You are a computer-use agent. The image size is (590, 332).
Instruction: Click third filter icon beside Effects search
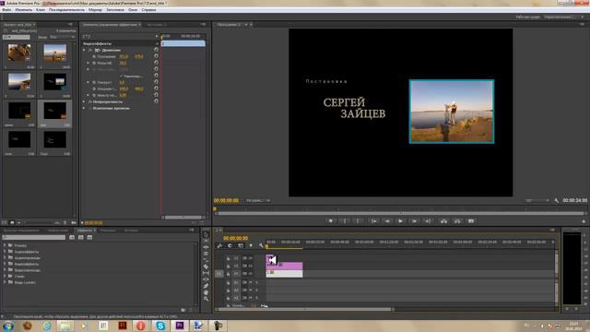click(89, 238)
